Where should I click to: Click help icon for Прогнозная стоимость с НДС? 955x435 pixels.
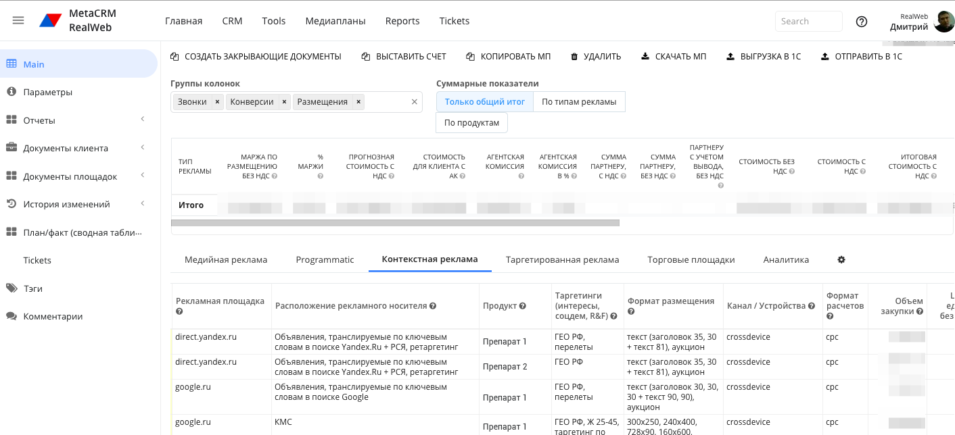391,176
